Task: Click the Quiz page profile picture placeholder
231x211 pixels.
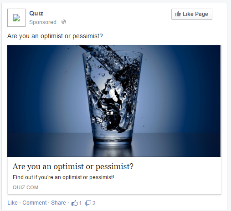Action: point(16,18)
